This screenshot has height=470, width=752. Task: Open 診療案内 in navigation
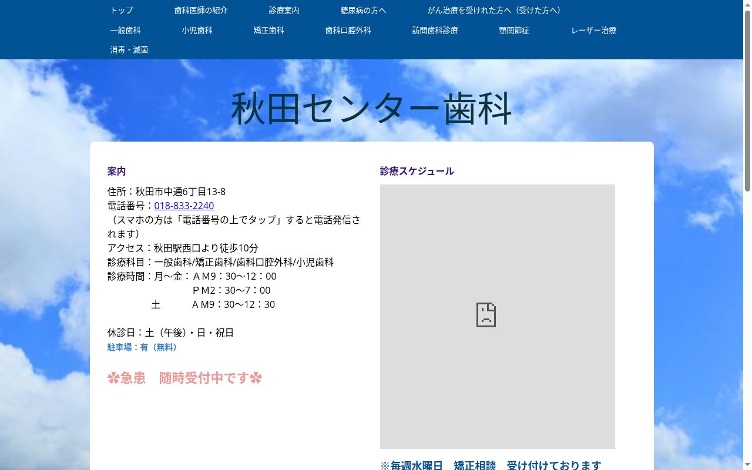click(284, 11)
